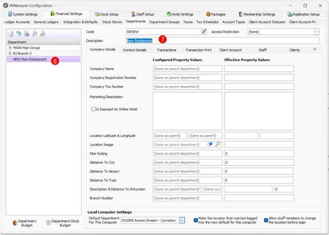Viewport: 329px width, 235px height.
Task: Click the green arrows refresh icon
Action: [19, 34]
